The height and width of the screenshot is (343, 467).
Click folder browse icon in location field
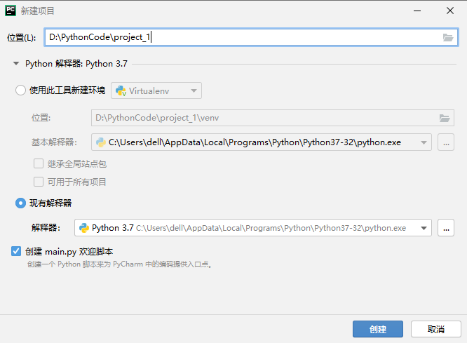click(x=448, y=38)
